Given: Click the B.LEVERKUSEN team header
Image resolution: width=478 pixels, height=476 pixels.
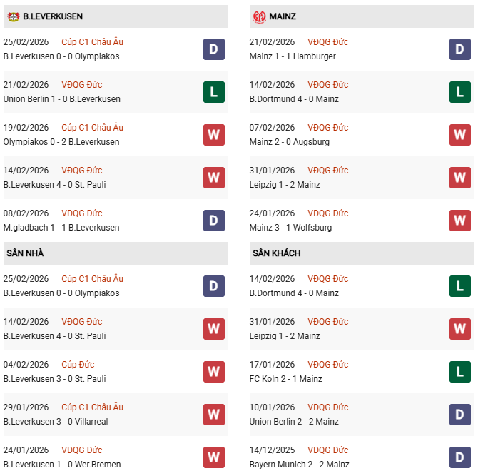Looking at the screenshot, I should pyautogui.click(x=53, y=16).
